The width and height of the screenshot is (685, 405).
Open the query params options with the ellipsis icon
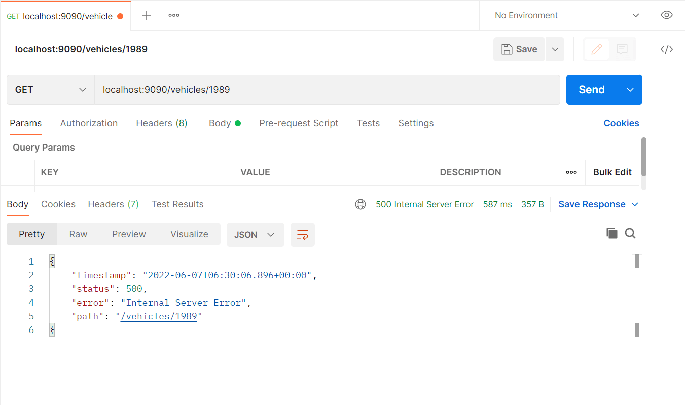tap(571, 172)
